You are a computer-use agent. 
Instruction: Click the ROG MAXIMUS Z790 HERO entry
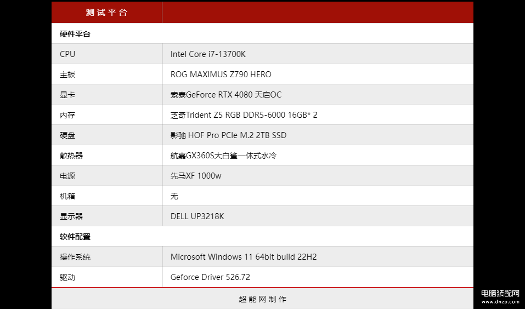(x=221, y=75)
